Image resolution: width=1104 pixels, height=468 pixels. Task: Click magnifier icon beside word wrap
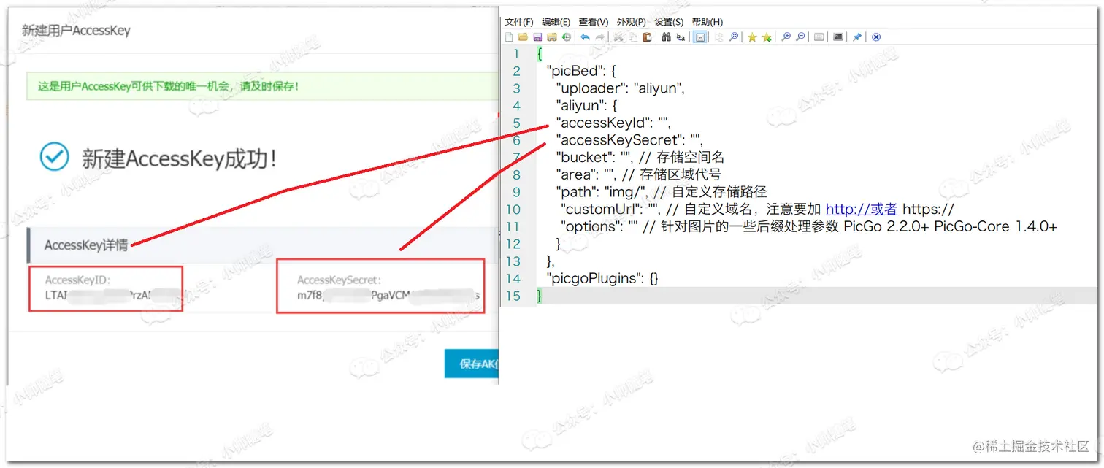[x=733, y=37]
